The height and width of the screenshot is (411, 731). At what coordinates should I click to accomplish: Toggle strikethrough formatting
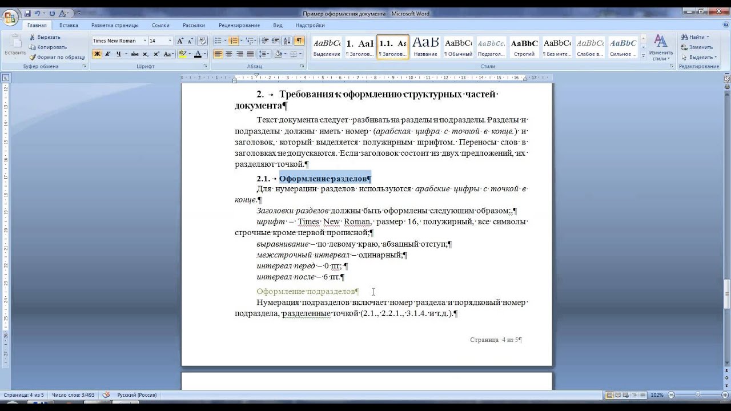click(135, 54)
